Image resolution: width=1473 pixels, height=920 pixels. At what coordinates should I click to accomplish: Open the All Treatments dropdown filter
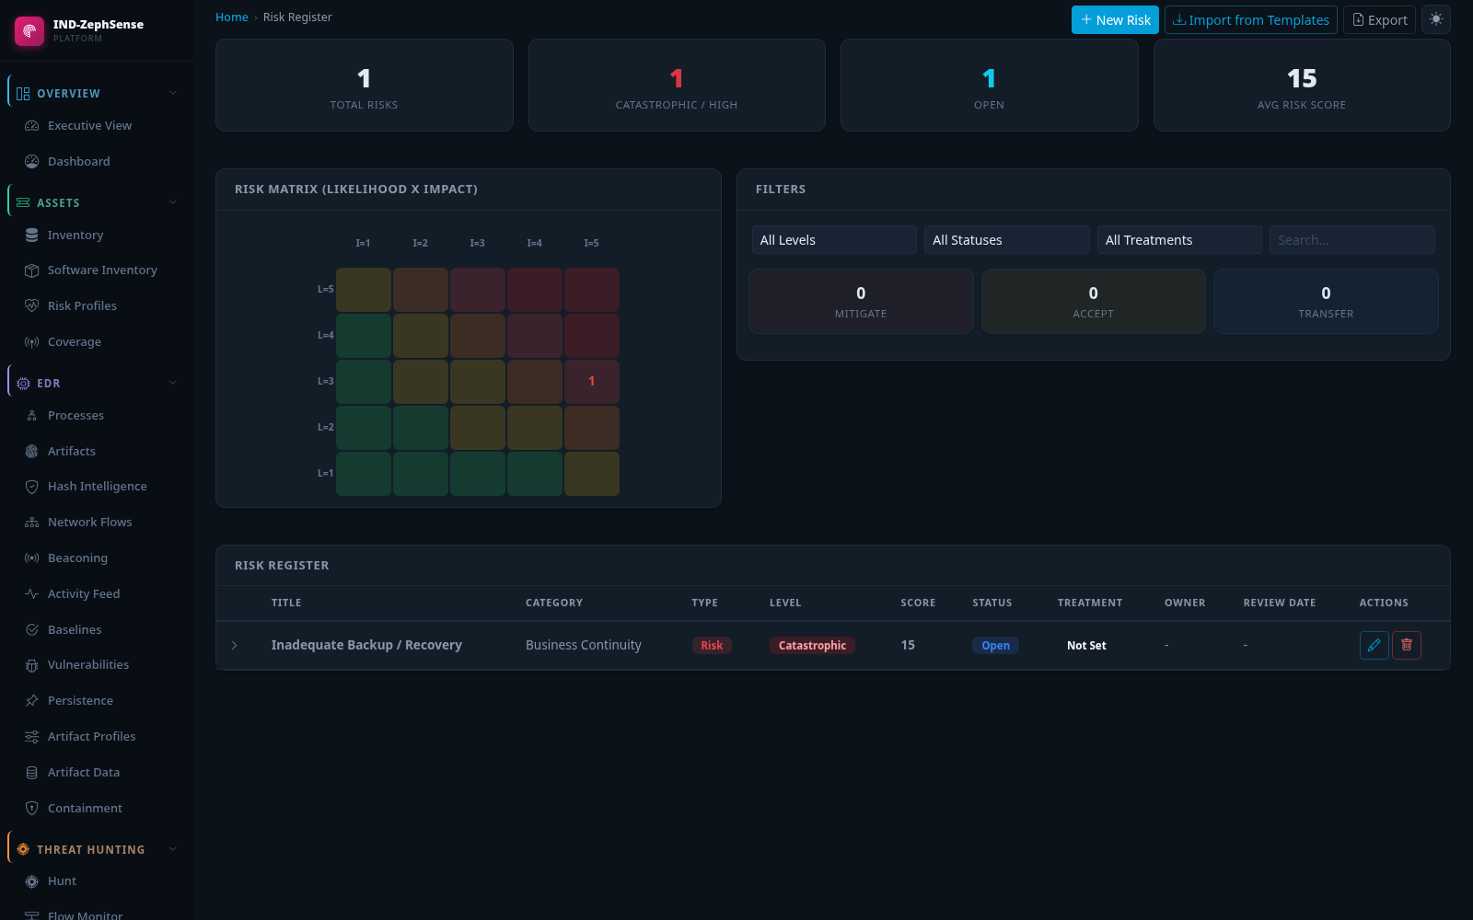(1179, 240)
